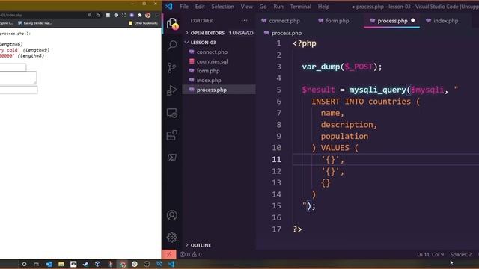479x269 pixels.
Task: Click Spaces: 2 indentation in status bar
Action: click(x=461, y=254)
